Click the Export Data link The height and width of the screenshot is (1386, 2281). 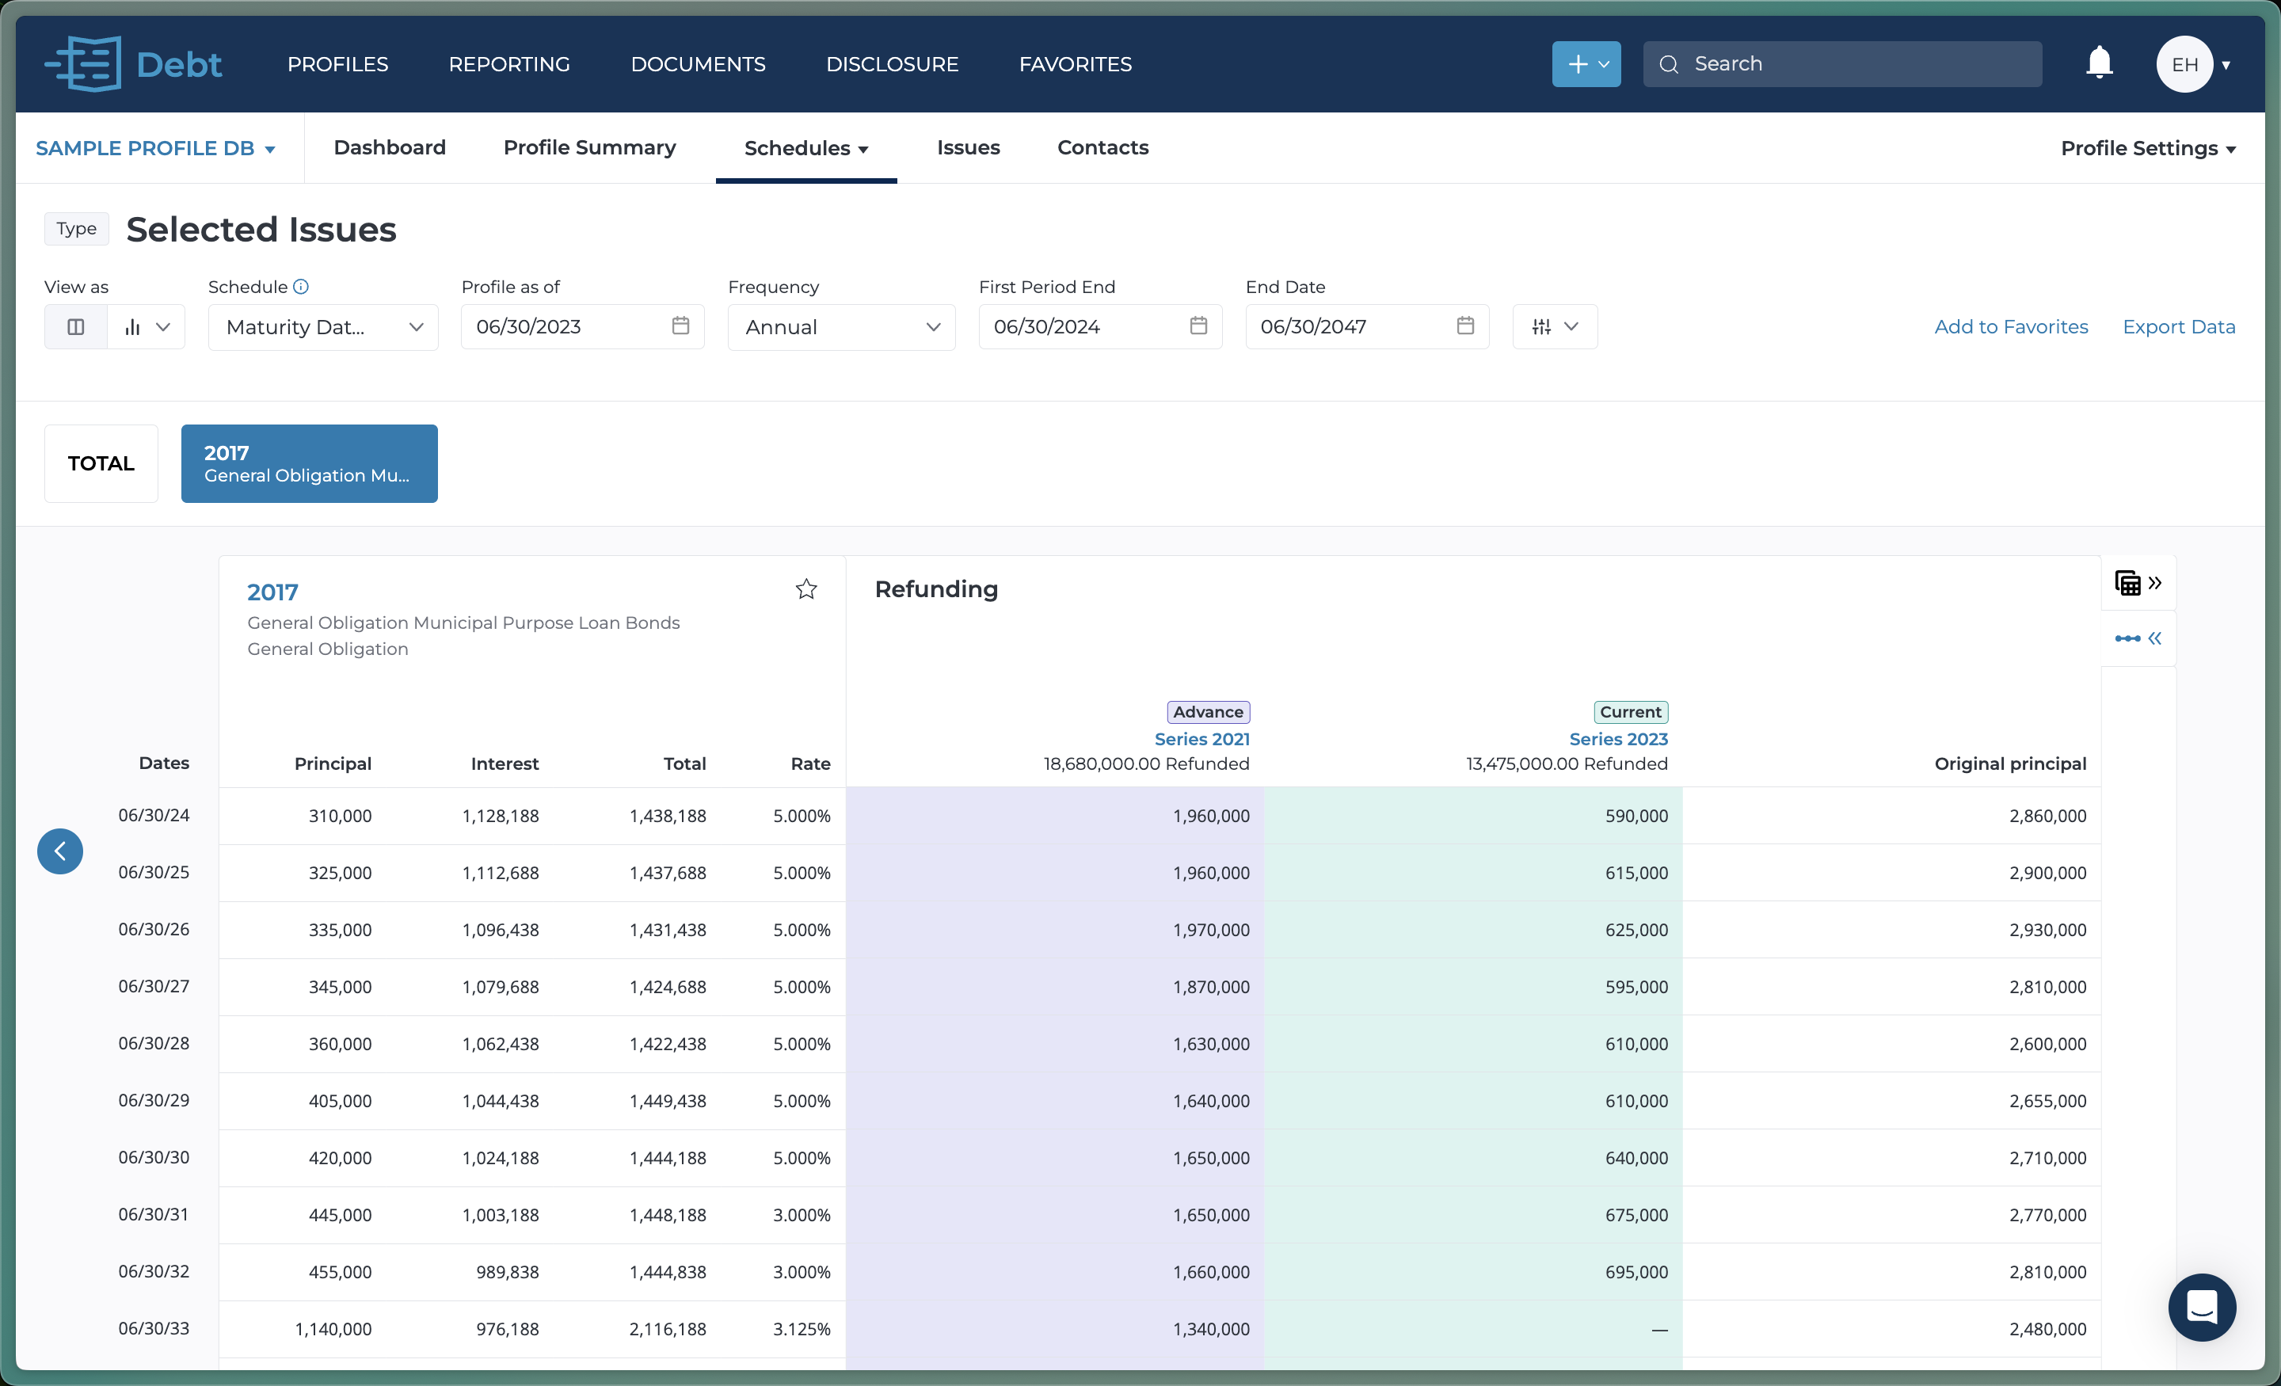pyautogui.click(x=2179, y=326)
